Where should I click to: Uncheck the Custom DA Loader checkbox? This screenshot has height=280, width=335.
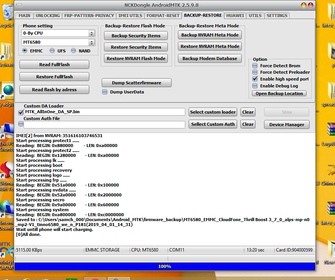[21, 112]
